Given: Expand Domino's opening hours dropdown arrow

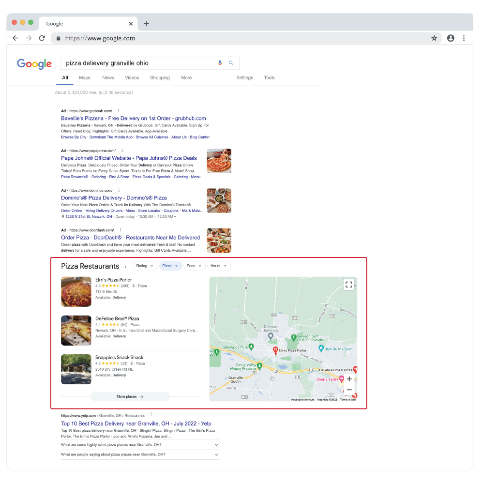Looking at the screenshot, I should 175,217.
